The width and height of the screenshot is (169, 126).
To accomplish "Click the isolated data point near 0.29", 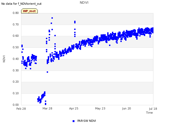I will pos(48,72).
